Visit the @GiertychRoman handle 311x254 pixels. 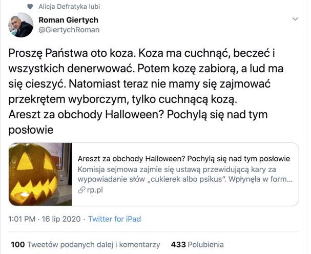pos(69,30)
